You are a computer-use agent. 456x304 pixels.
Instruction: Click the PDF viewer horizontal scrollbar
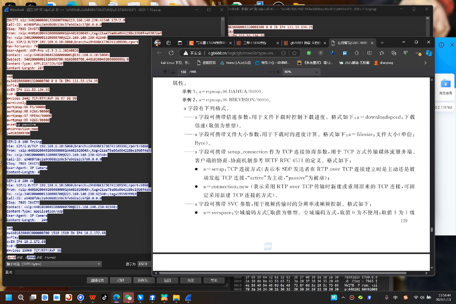click(x=283, y=273)
